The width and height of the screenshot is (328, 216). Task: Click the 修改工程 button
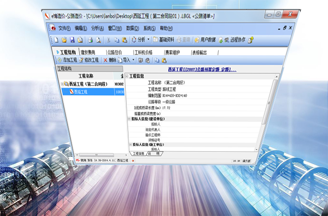click(x=89, y=60)
